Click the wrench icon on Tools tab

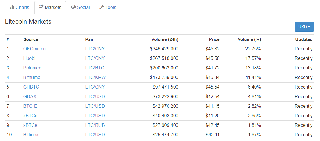(x=102, y=7)
